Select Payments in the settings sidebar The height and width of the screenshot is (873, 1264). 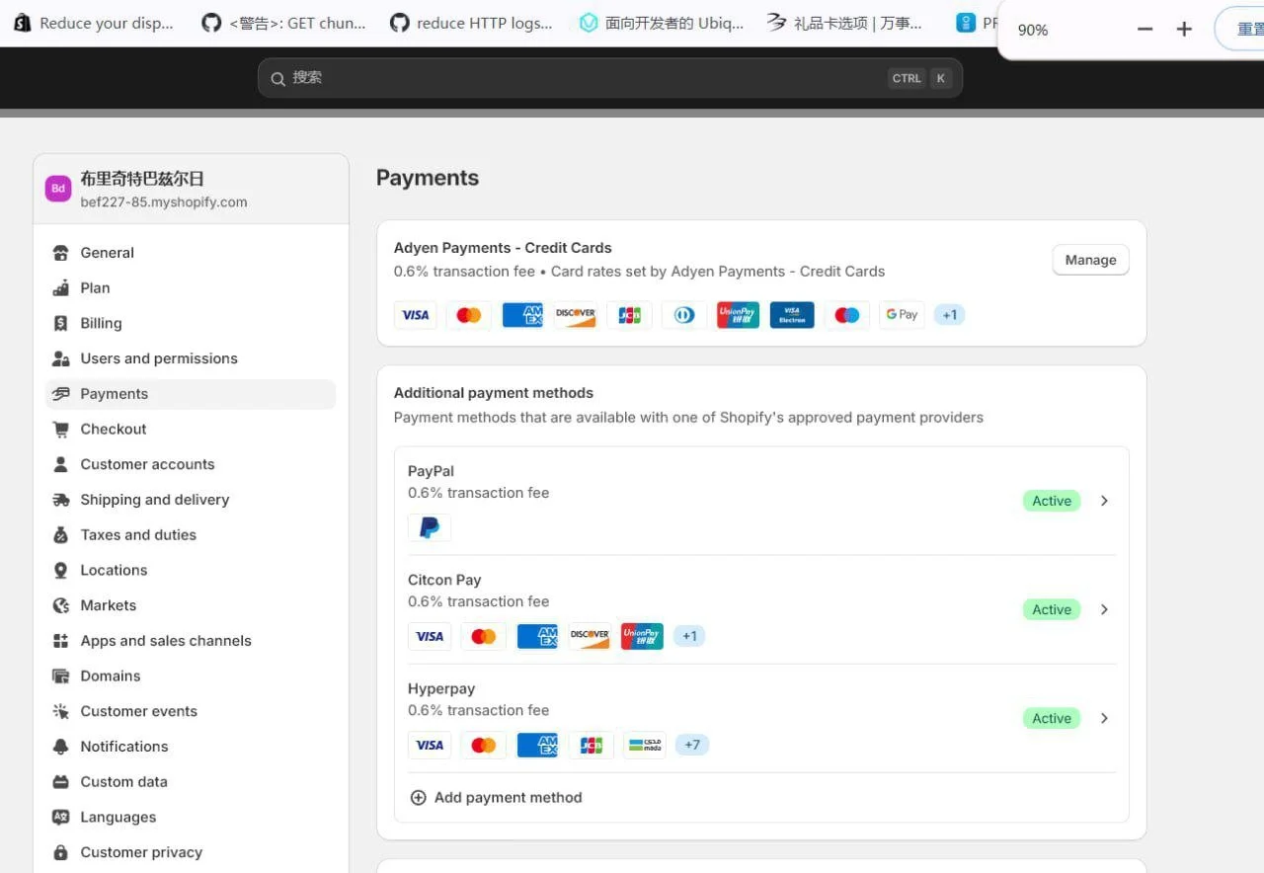click(x=191, y=394)
